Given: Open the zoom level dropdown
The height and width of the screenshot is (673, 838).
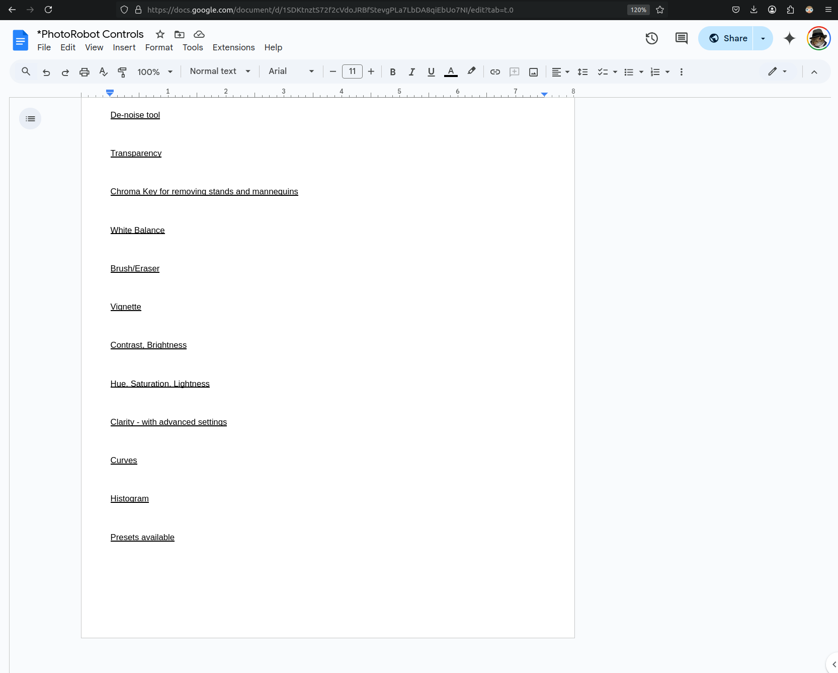Looking at the screenshot, I should [x=155, y=72].
